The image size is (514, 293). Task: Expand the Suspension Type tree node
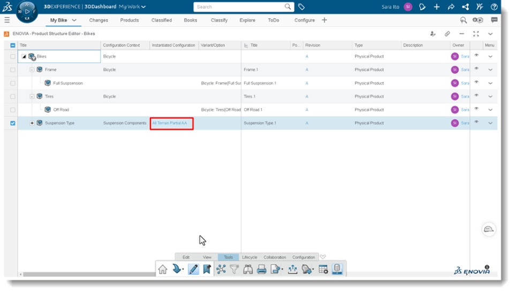(32, 123)
